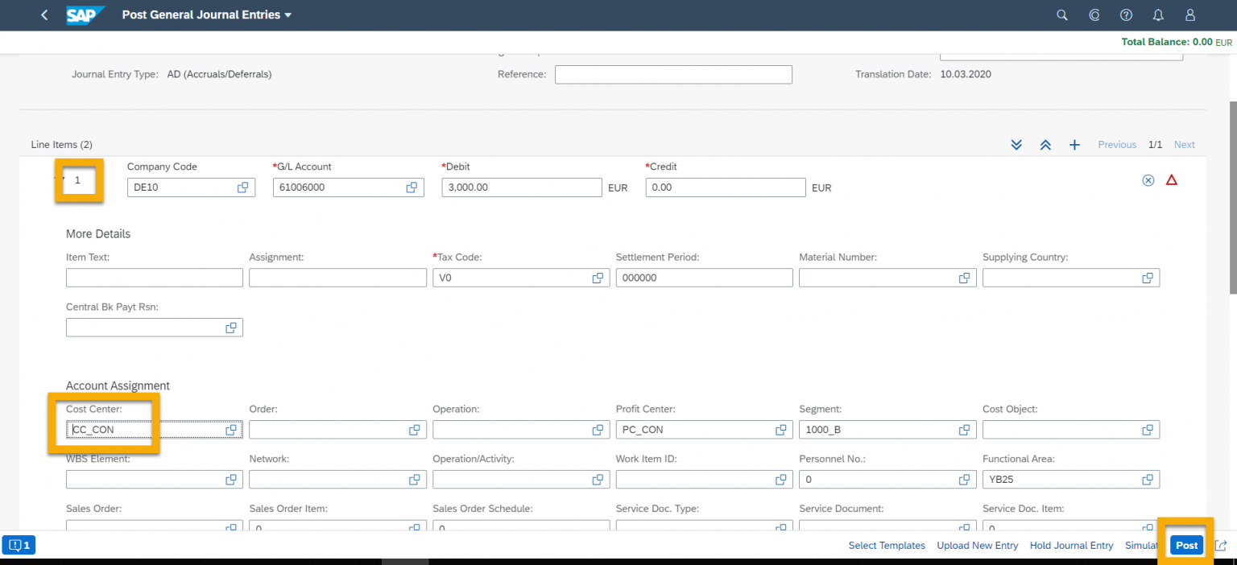Open the user profile menu
Screen dimensions: 1237x565
coord(1189,14)
